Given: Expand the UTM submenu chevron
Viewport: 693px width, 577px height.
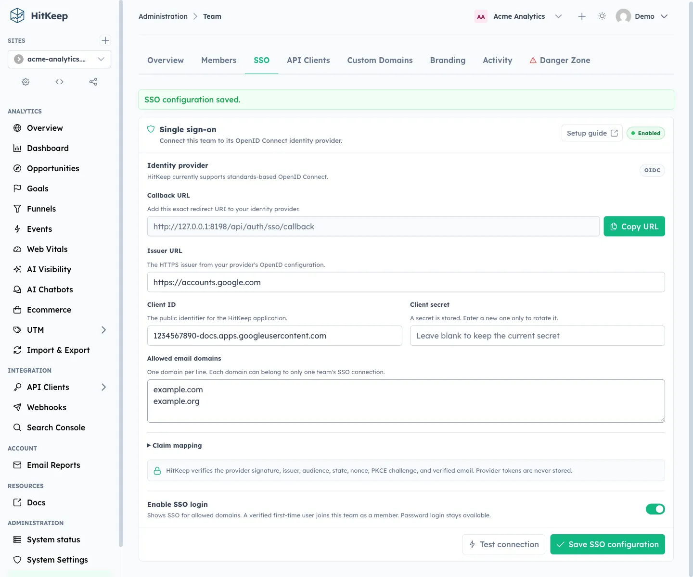Looking at the screenshot, I should point(103,330).
